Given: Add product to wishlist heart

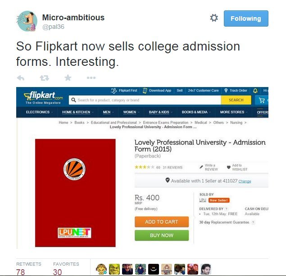Looking at the screenshot, I should click(228, 167).
